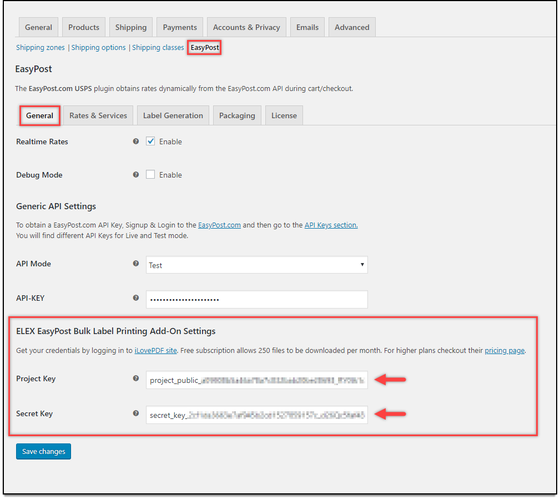Switch to the Products tab
560x500 pixels.
tap(84, 27)
